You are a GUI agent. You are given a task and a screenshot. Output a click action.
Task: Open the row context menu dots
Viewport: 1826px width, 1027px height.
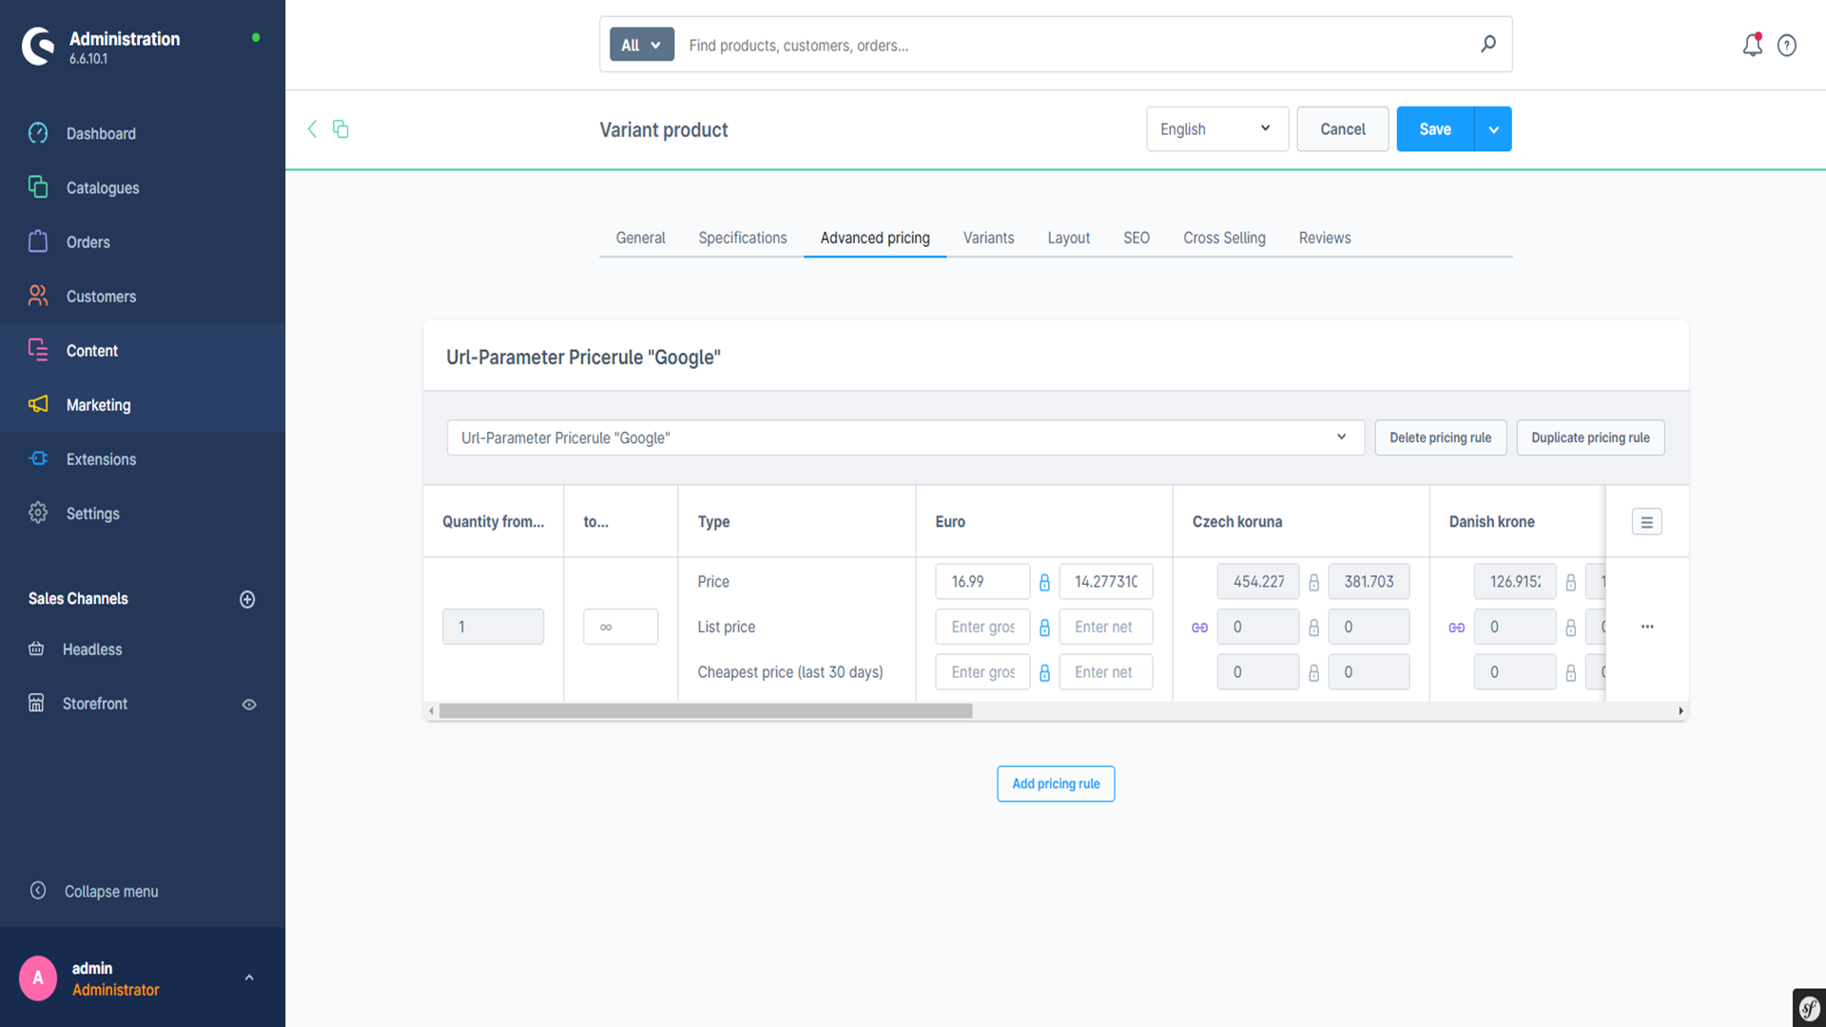[x=1647, y=627]
